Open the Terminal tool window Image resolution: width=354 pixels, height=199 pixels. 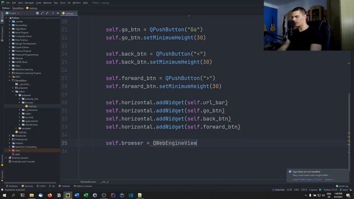pos(64,186)
